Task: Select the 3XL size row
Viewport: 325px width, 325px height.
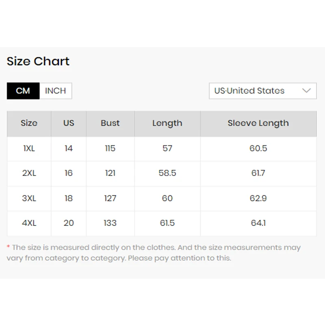Action: point(29,199)
